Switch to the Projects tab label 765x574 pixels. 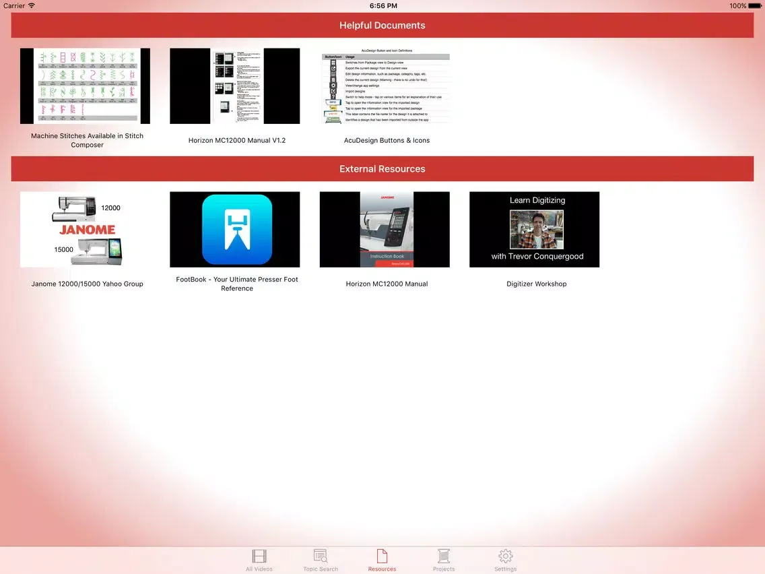coord(444,569)
